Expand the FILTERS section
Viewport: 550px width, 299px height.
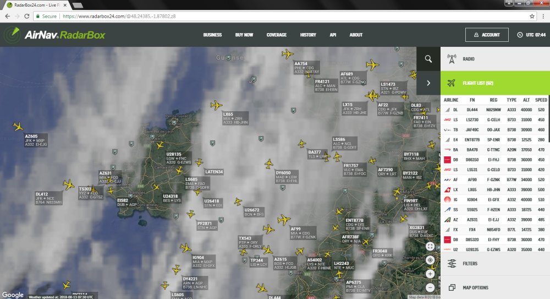click(496, 263)
